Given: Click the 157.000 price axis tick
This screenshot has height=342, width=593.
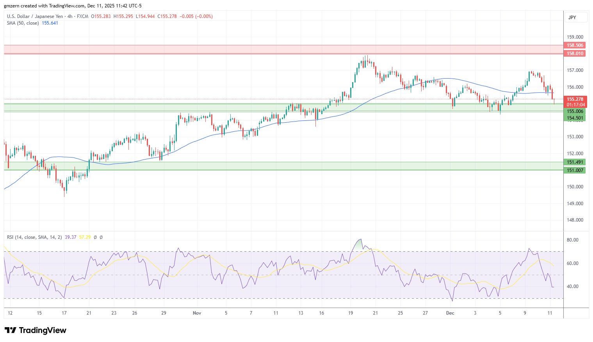Looking at the screenshot, I should (575, 70).
